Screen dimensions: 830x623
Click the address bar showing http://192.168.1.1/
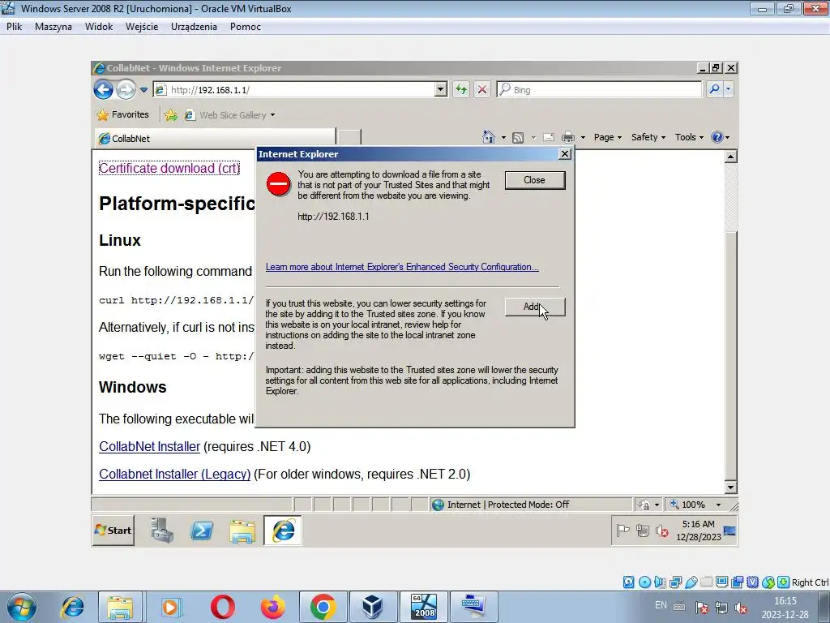[x=300, y=89]
